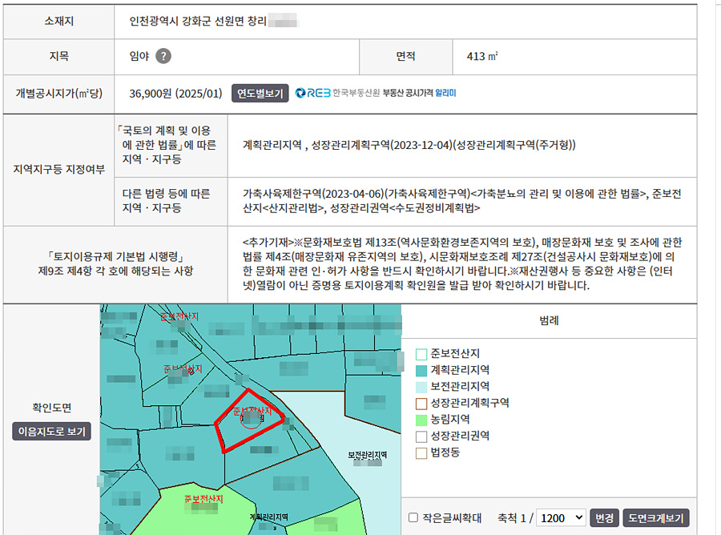Open the map scale dropdown showing 1200
Image resolution: width=721 pixels, height=535 pixels.
pyautogui.click(x=562, y=517)
